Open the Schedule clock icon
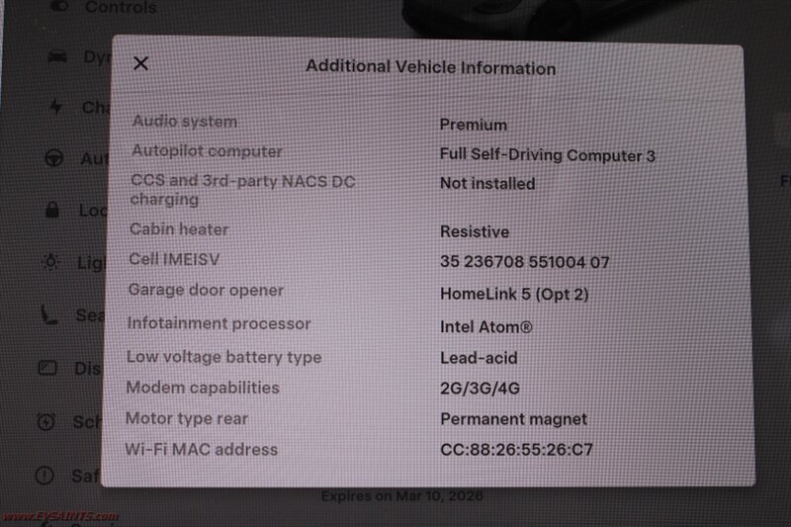 (x=45, y=421)
